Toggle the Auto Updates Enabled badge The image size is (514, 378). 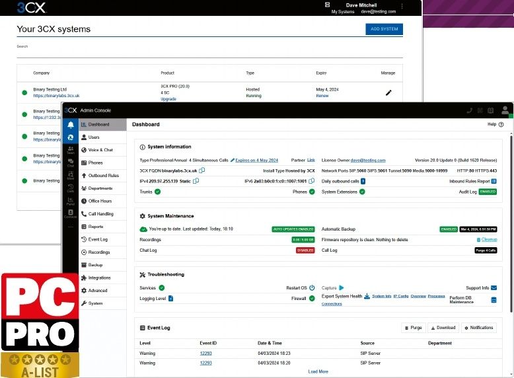293,229
